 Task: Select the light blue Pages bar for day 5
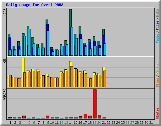pyautogui.click(x=29, y=42)
